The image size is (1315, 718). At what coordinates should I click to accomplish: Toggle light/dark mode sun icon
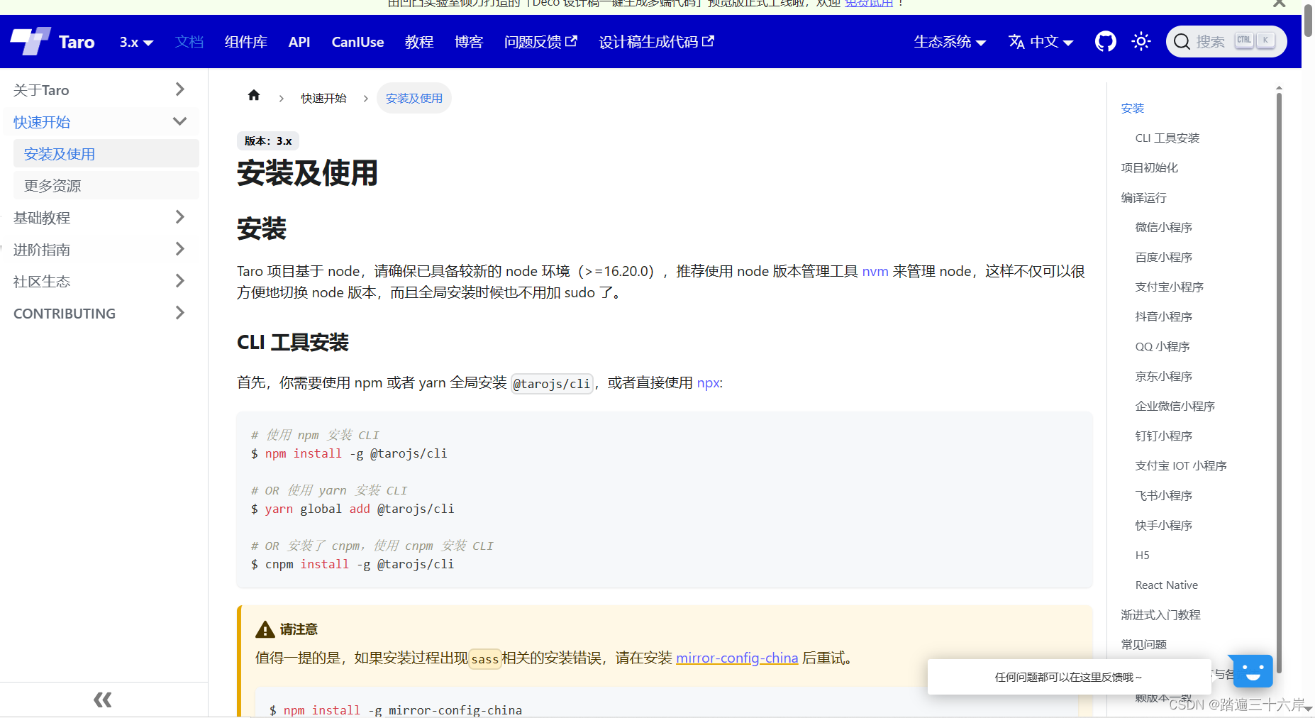click(1141, 41)
